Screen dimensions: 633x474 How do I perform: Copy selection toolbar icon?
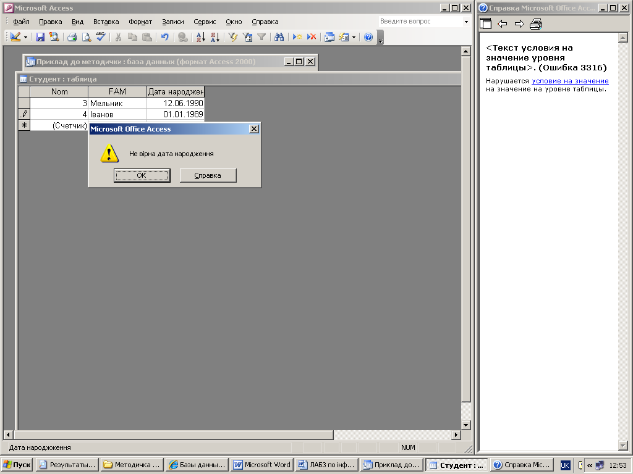pyautogui.click(x=132, y=37)
